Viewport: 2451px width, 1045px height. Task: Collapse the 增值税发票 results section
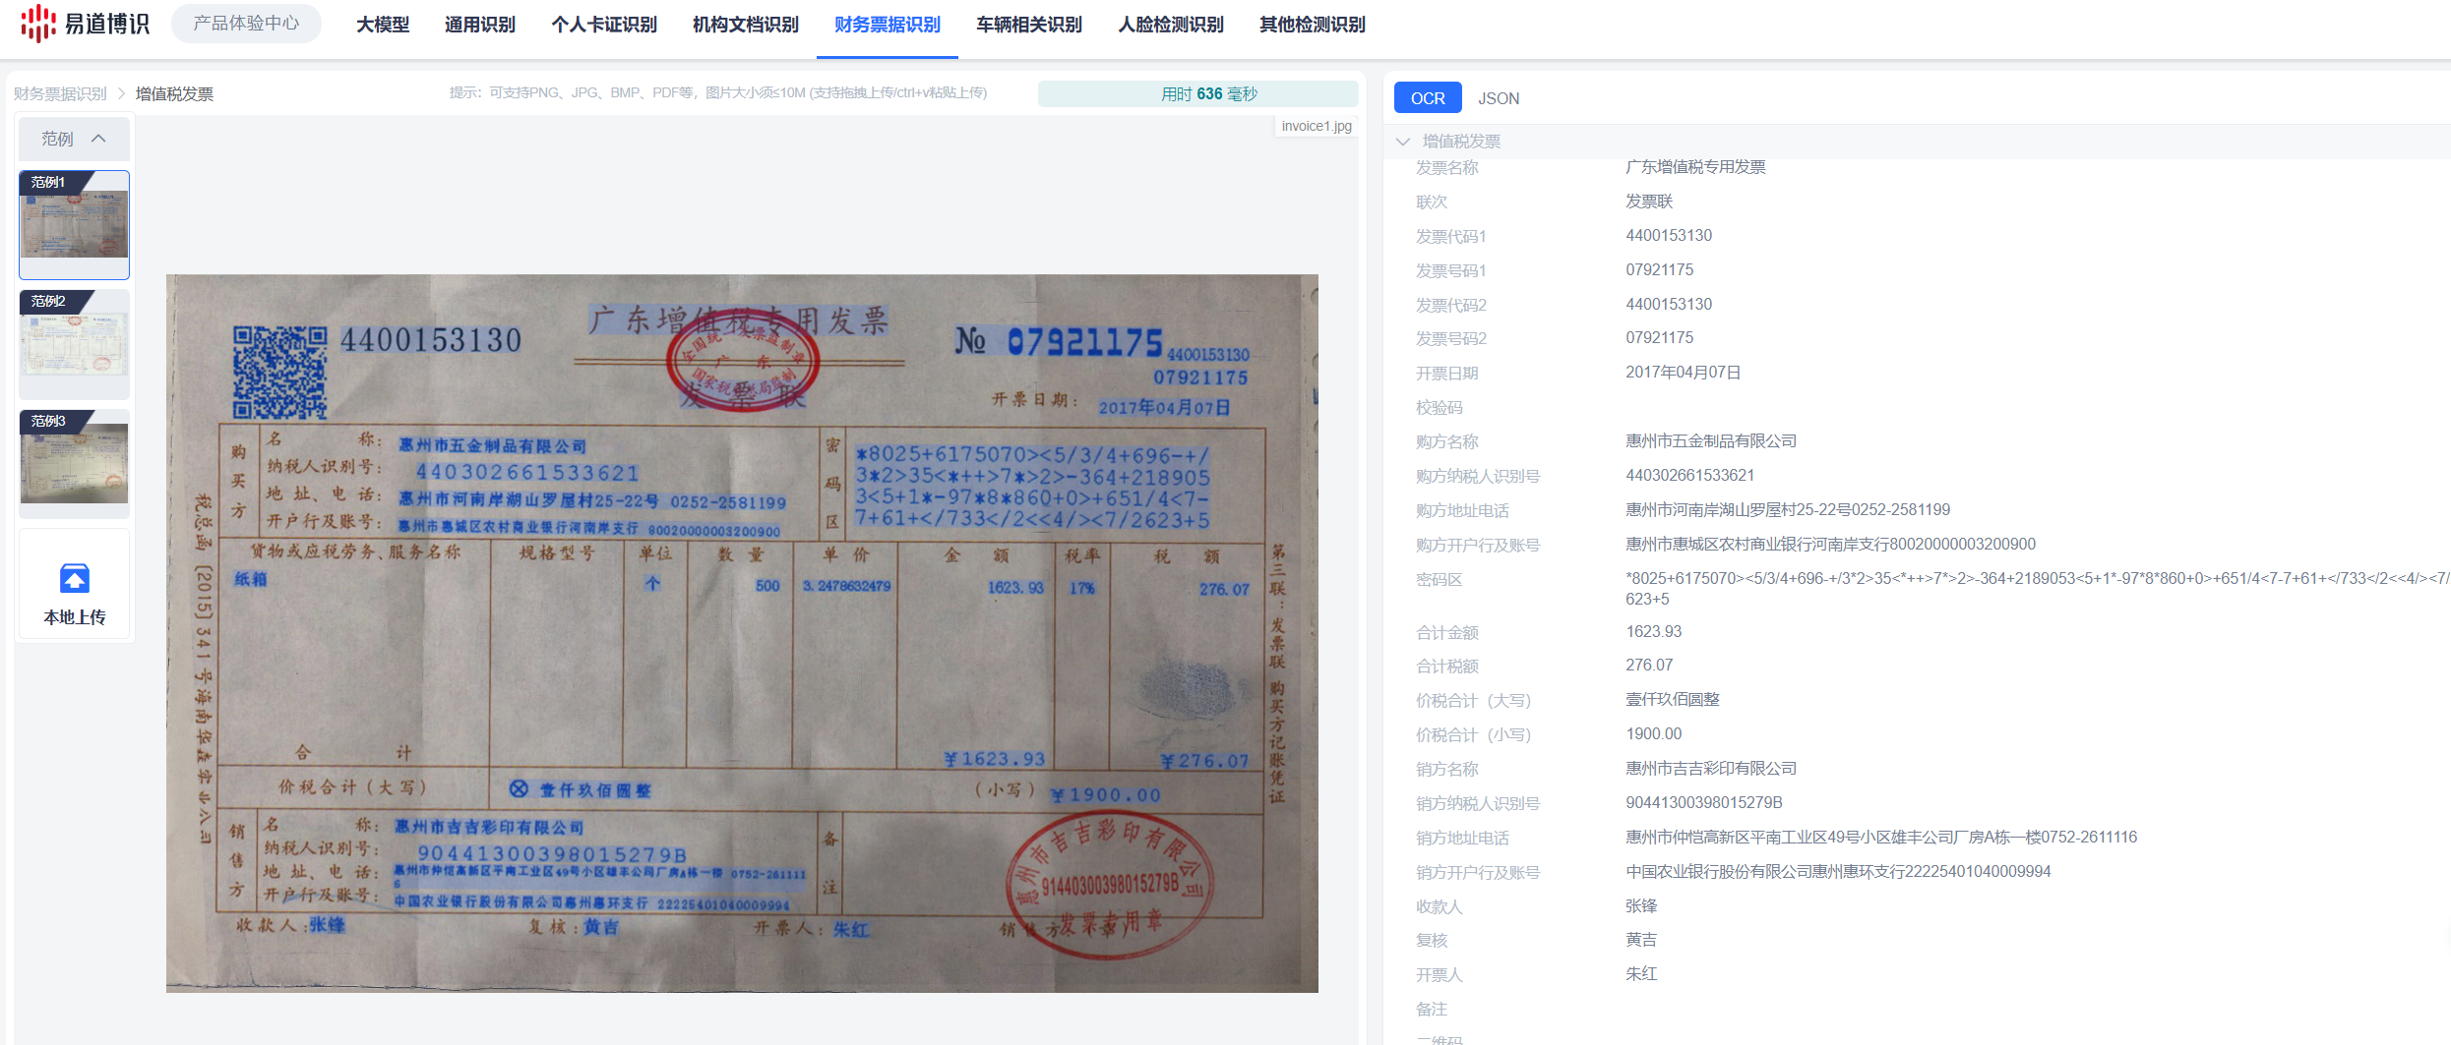(x=1403, y=142)
